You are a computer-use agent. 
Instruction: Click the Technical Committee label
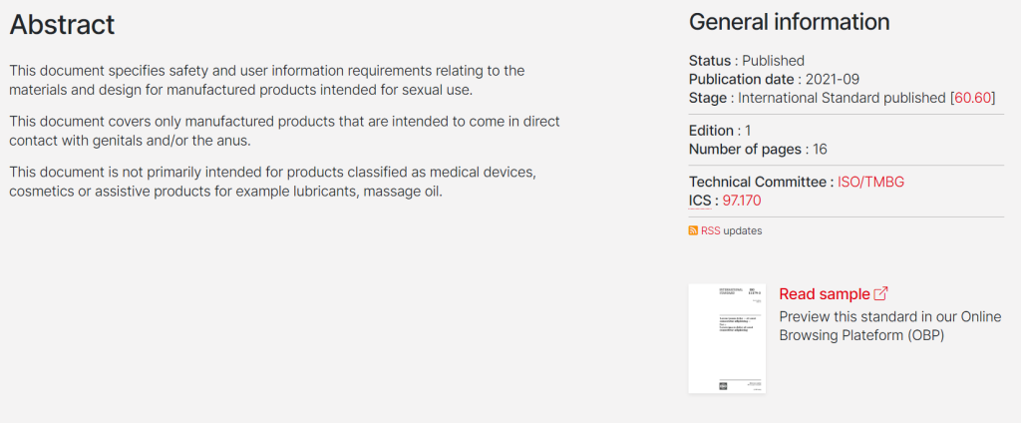pos(758,182)
